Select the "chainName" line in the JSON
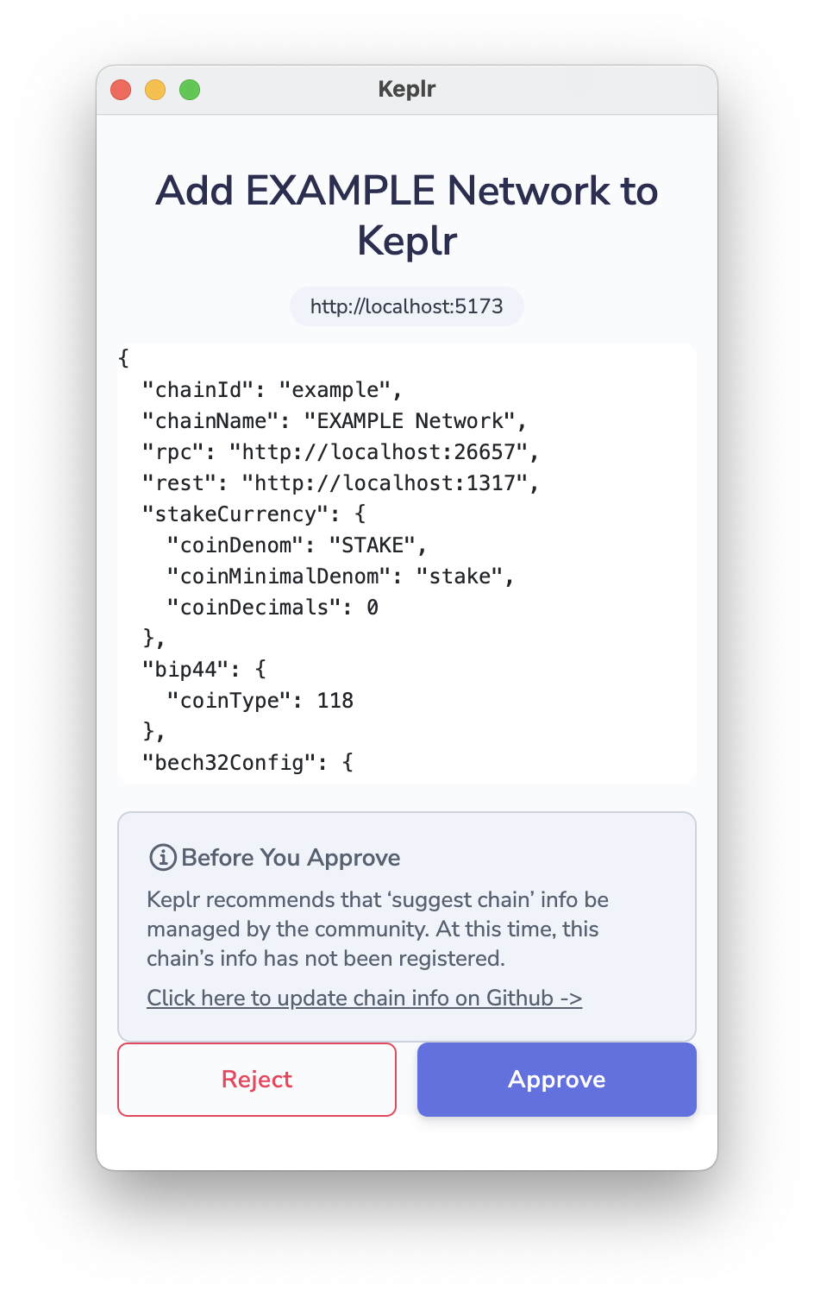Image resolution: width=814 pixels, height=1298 pixels. 335,421
